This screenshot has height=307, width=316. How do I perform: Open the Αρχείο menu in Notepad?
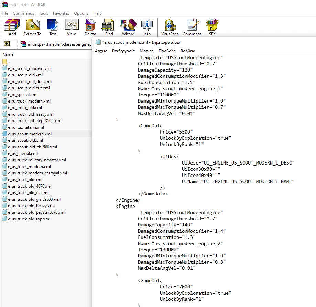[x=101, y=51]
